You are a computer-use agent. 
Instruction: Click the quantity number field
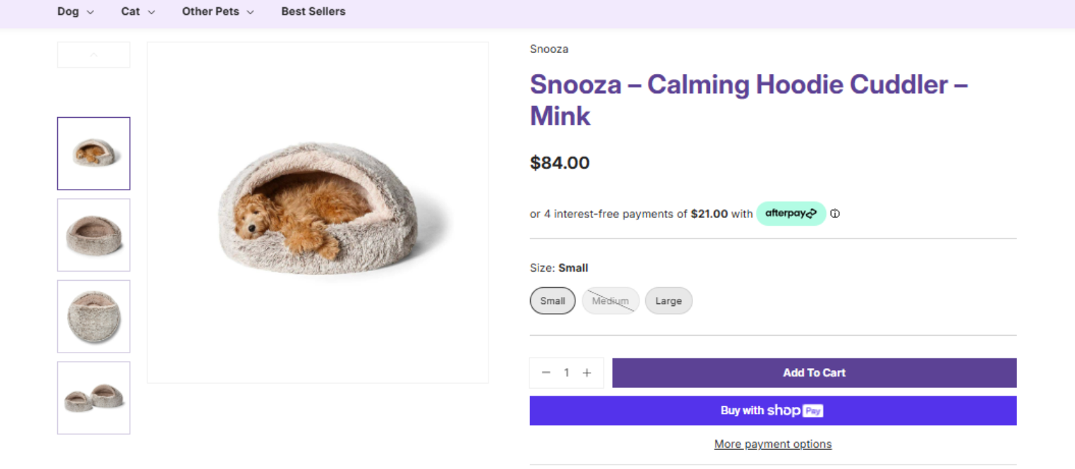566,373
